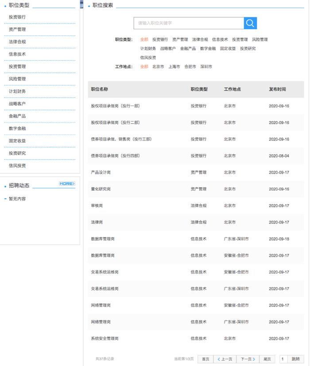
Task: Jump to last page 尾页
Action: pos(267,359)
